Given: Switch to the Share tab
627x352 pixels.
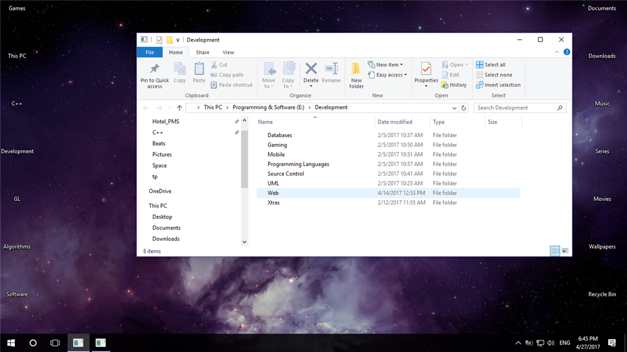Looking at the screenshot, I should (202, 53).
